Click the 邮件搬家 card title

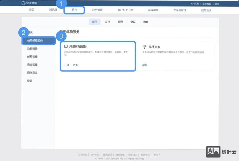pos(154,47)
